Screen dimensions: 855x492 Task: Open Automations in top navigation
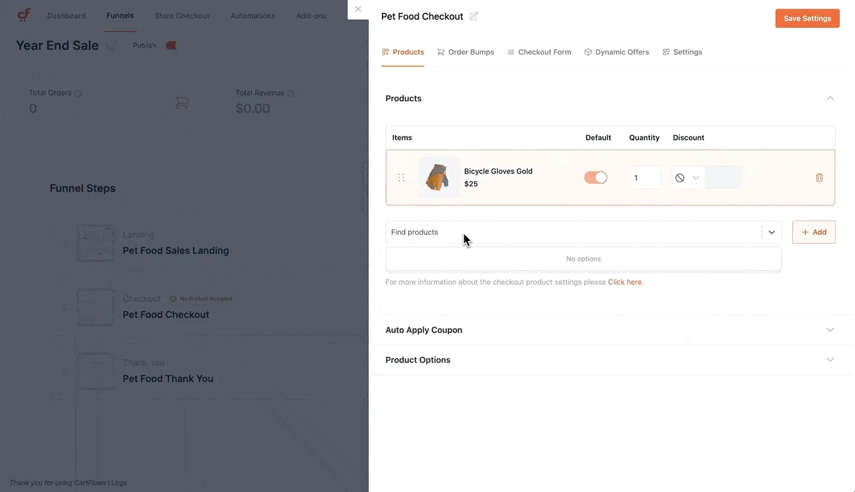(253, 16)
